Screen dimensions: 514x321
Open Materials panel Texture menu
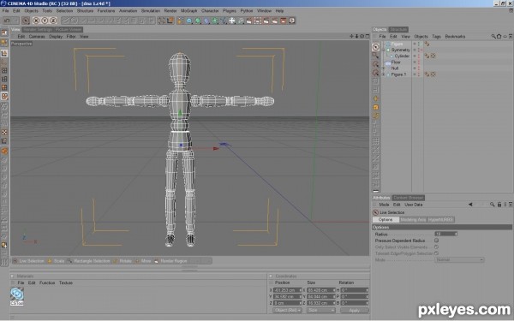(x=66, y=282)
